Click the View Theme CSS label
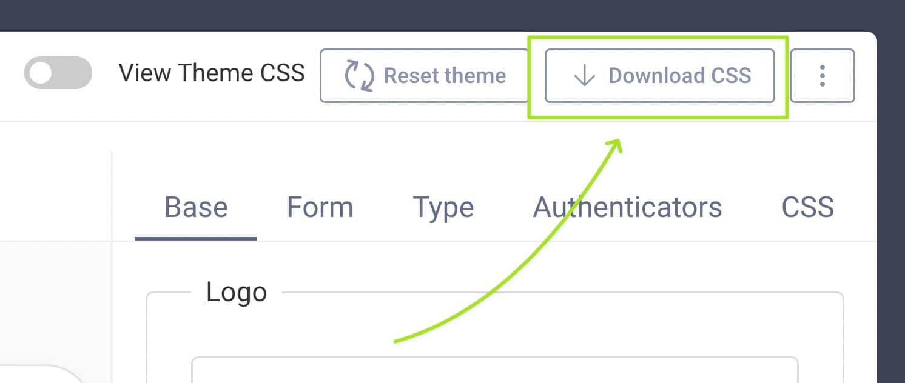Image resolution: width=905 pixels, height=383 pixels. [212, 72]
